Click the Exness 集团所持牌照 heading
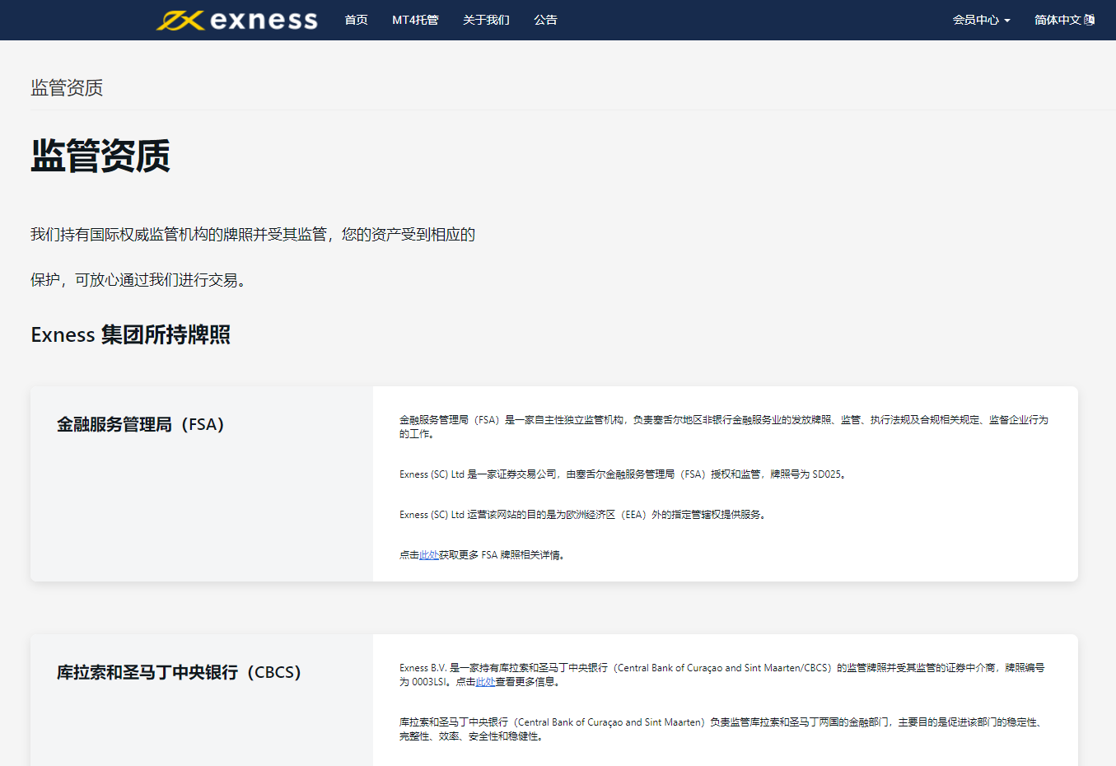1116x766 pixels. [130, 335]
